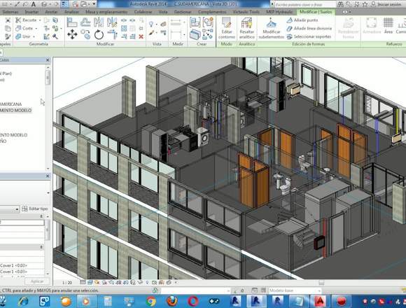Viewport: 406px width, 308px height.
Task: Open the Sistemas ribbon tab
Action: click(x=10, y=12)
